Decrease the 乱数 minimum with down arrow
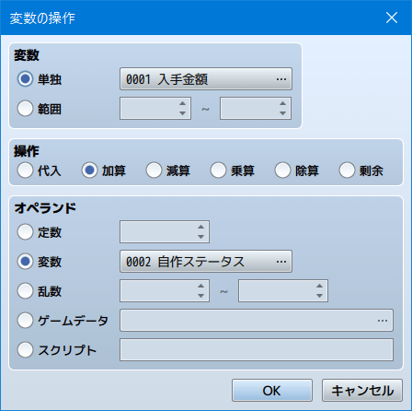The width and height of the screenshot is (412, 411). tap(200, 296)
